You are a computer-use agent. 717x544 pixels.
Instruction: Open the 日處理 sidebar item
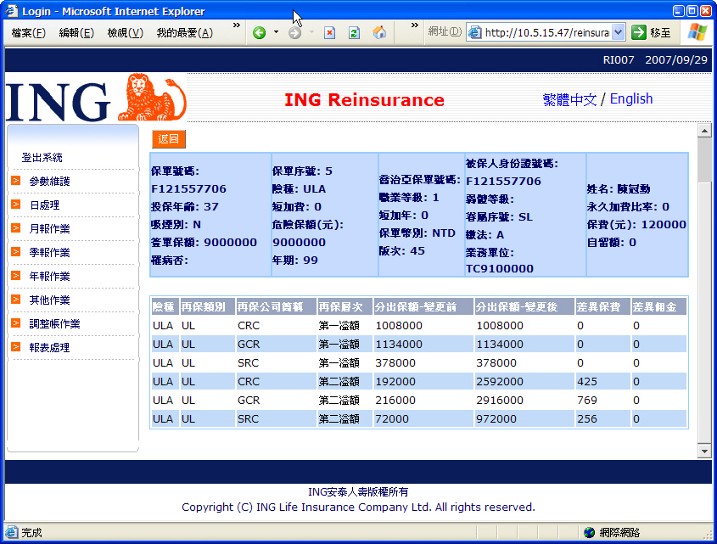(45, 205)
